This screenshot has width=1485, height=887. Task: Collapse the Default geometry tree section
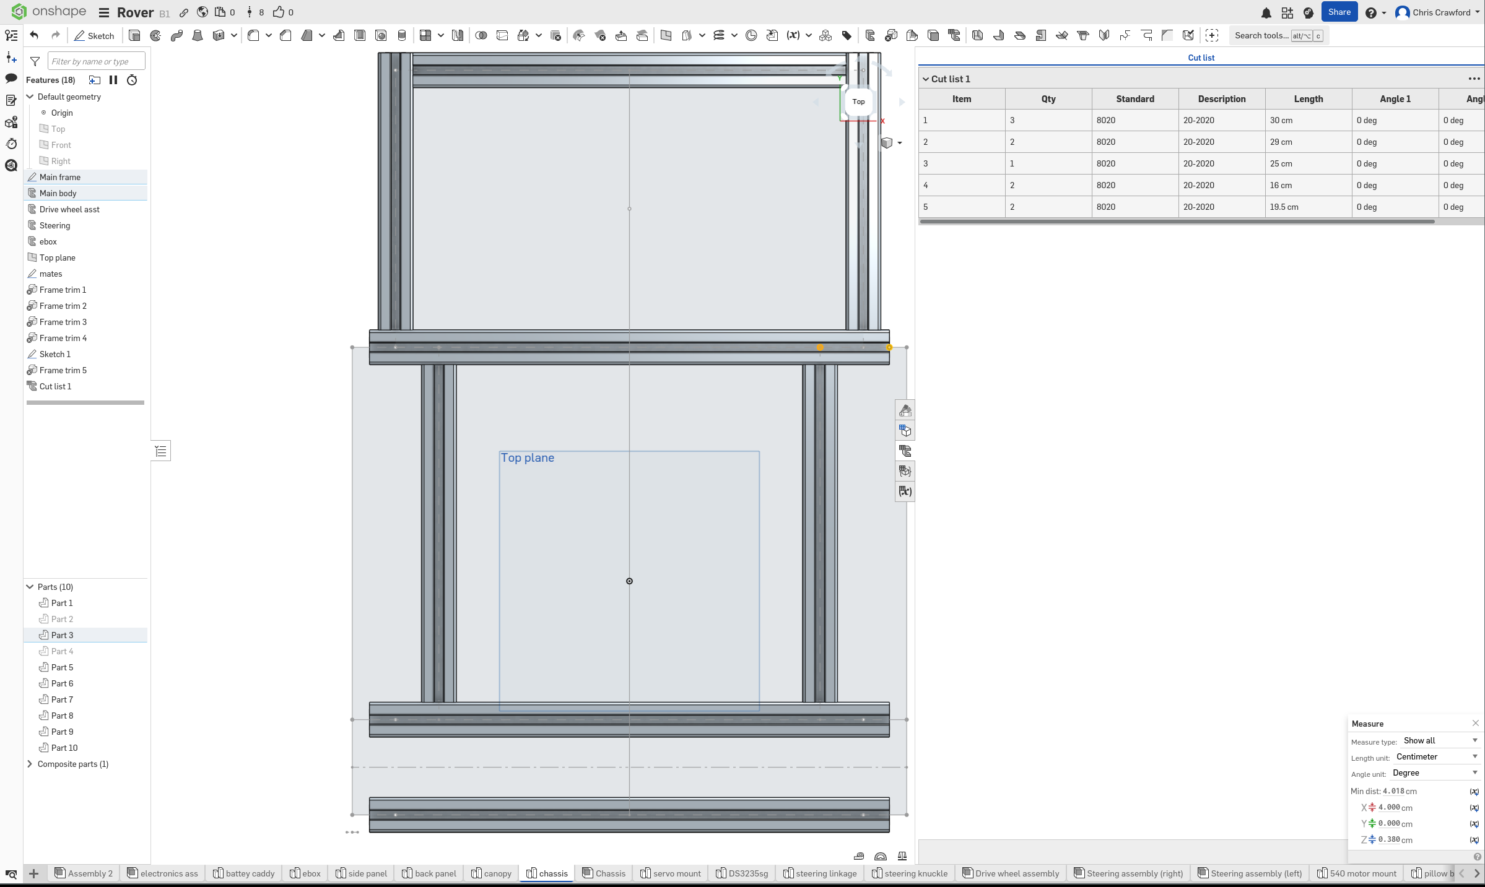pos(30,97)
